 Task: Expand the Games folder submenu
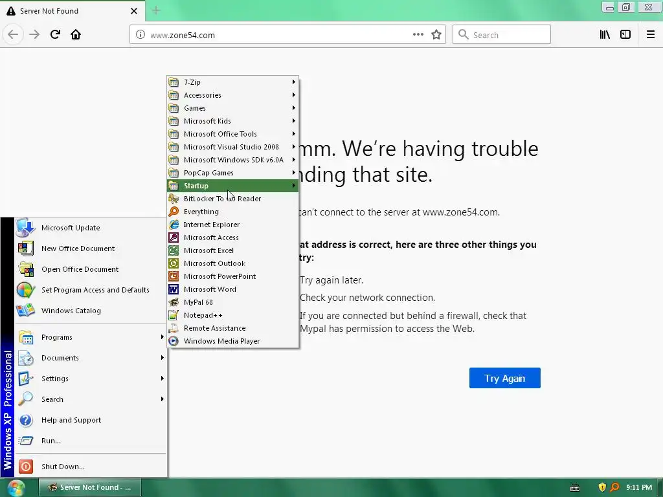[233, 108]
